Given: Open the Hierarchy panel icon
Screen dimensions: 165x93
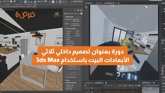Looking at the screenshot, I should (71, 10).
